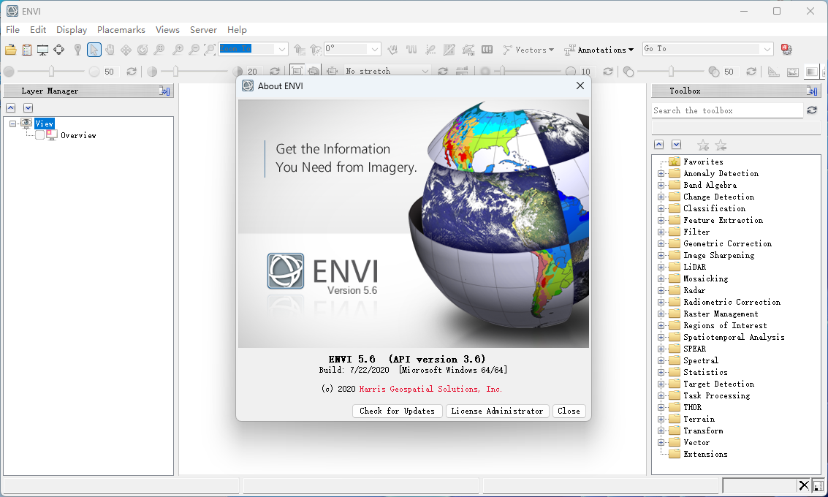Collapse all Toolbox folders with the up-arrow button
Viewport: 828px width, 497px height.
[x=658, y=145]
